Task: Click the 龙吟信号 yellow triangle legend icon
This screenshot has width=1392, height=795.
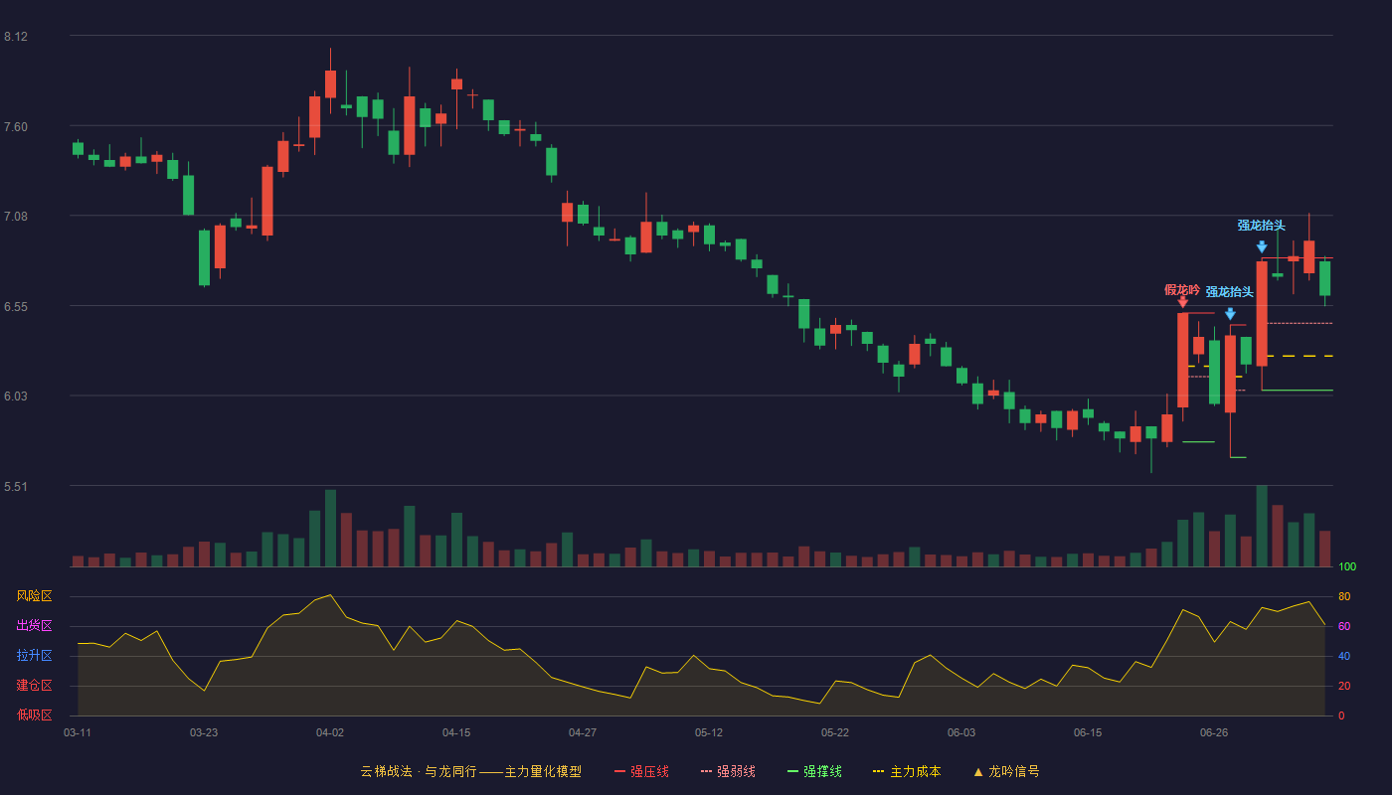Action: pos(978,772)
